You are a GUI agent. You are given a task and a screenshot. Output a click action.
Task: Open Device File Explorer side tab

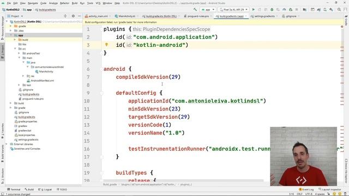coord(346,170)
